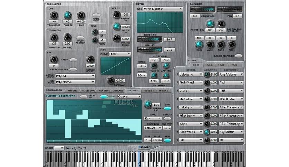289x167 pixels.
Task: Click the Aux 1 send knob
Action: (210, 45)
